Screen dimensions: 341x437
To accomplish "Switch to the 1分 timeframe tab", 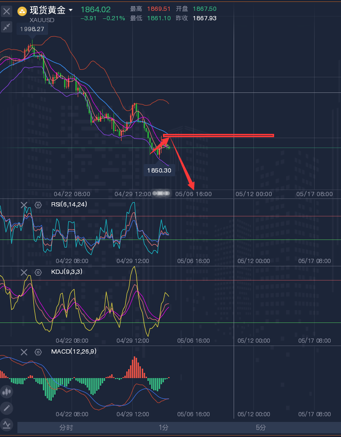I will (x=163, y=428).
